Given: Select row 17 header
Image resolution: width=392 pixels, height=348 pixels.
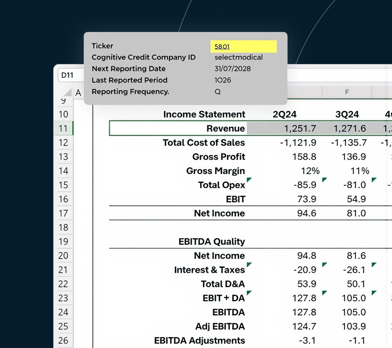Looking at the screenshot, I should pos(63,213).
